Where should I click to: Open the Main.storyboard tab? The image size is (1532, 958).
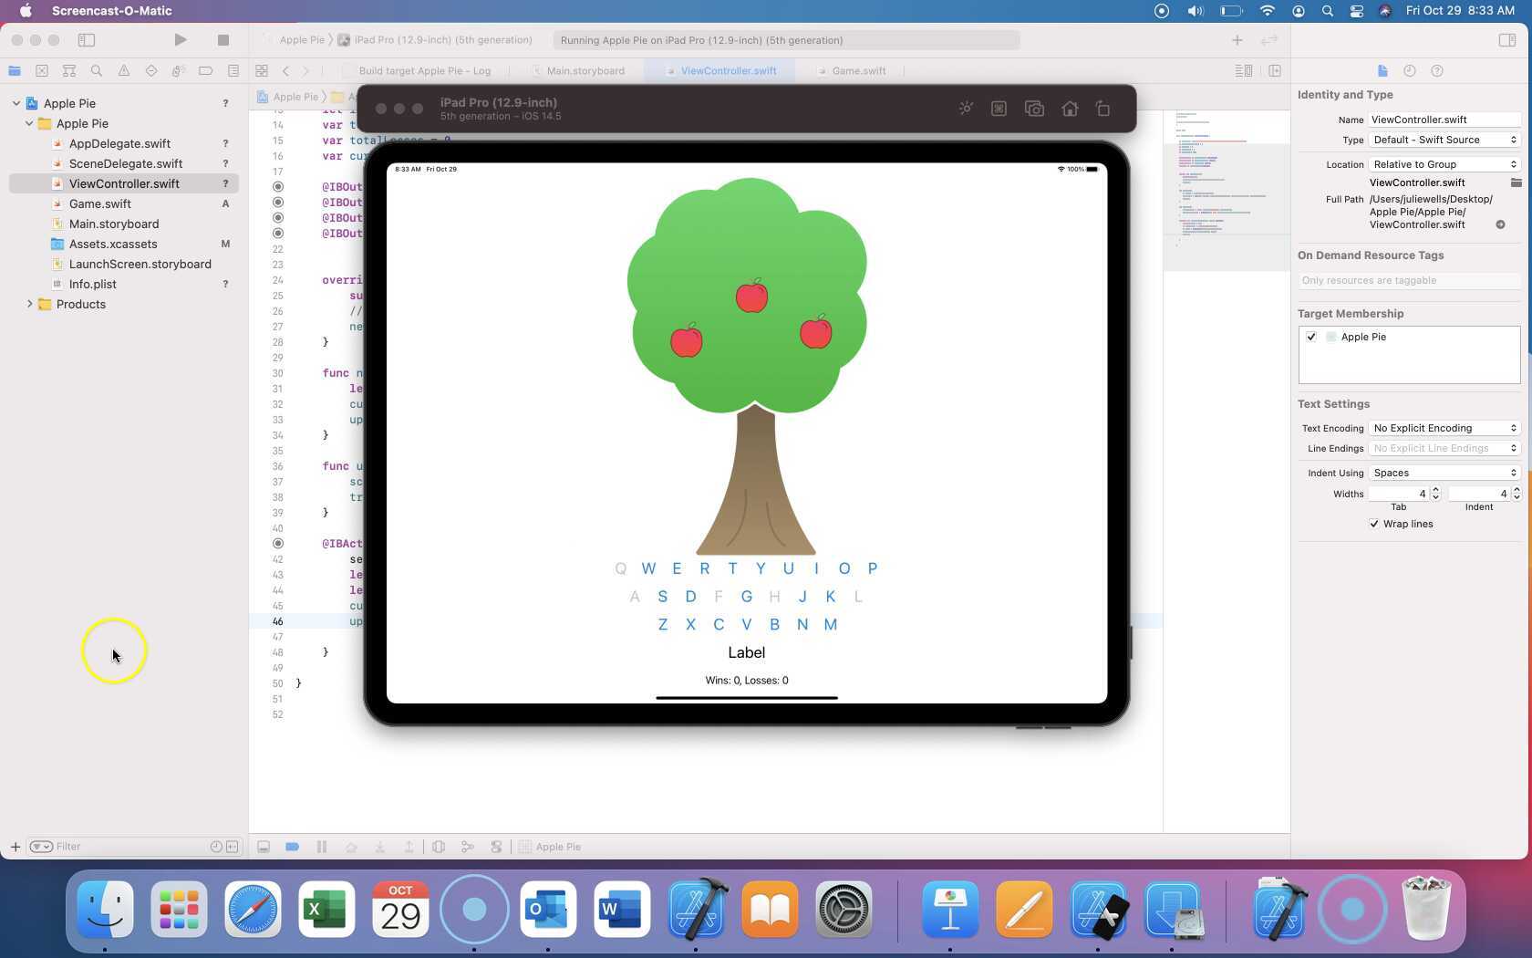[x=586, y=70]
